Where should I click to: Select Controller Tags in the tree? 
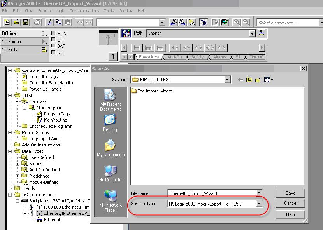point(44,77)
